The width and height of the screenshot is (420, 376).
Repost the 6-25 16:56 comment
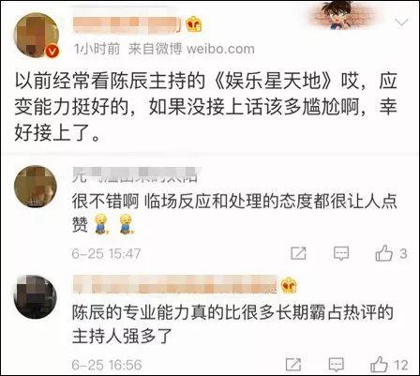click(x=293, y=365)
